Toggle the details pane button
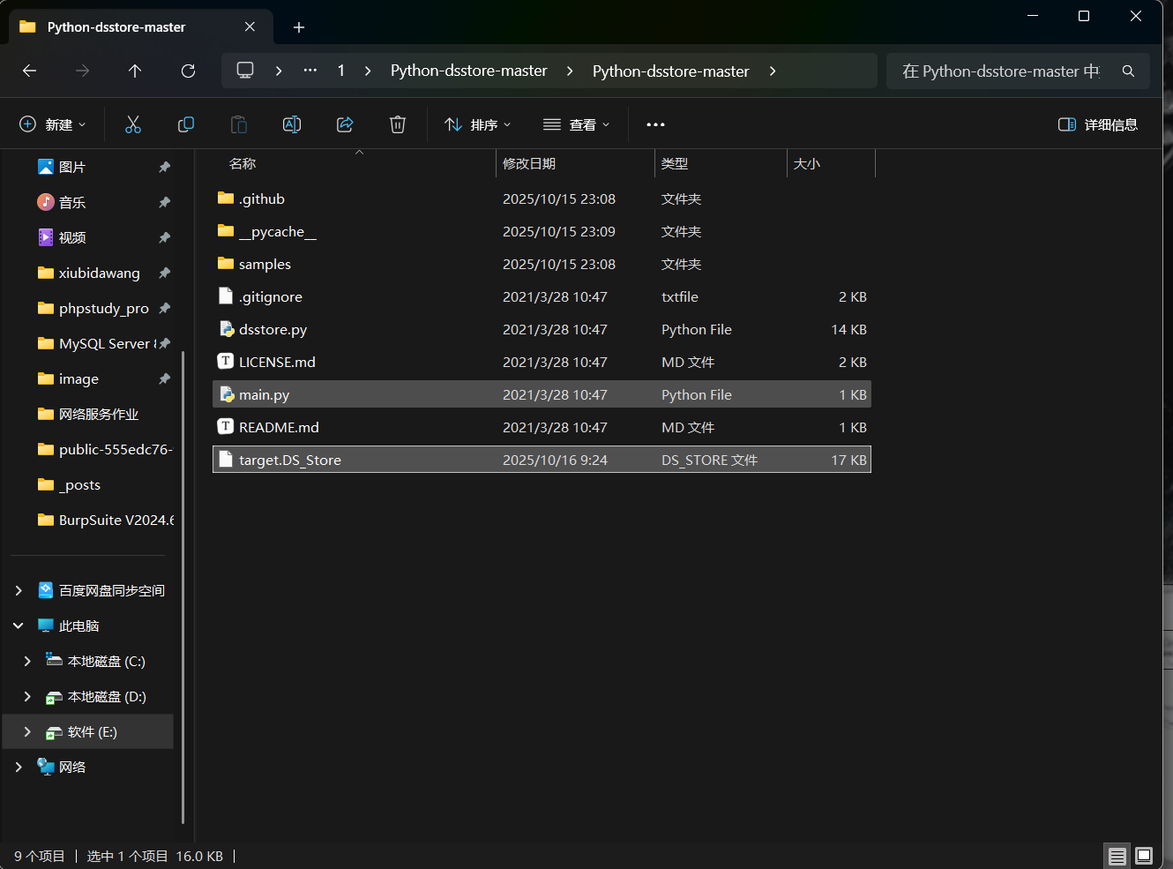 point(1098,124)
